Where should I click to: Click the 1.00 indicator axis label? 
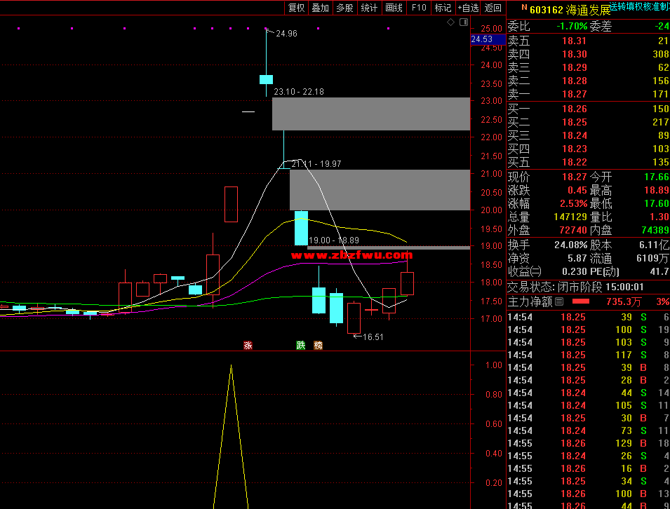tap(493, 365)
